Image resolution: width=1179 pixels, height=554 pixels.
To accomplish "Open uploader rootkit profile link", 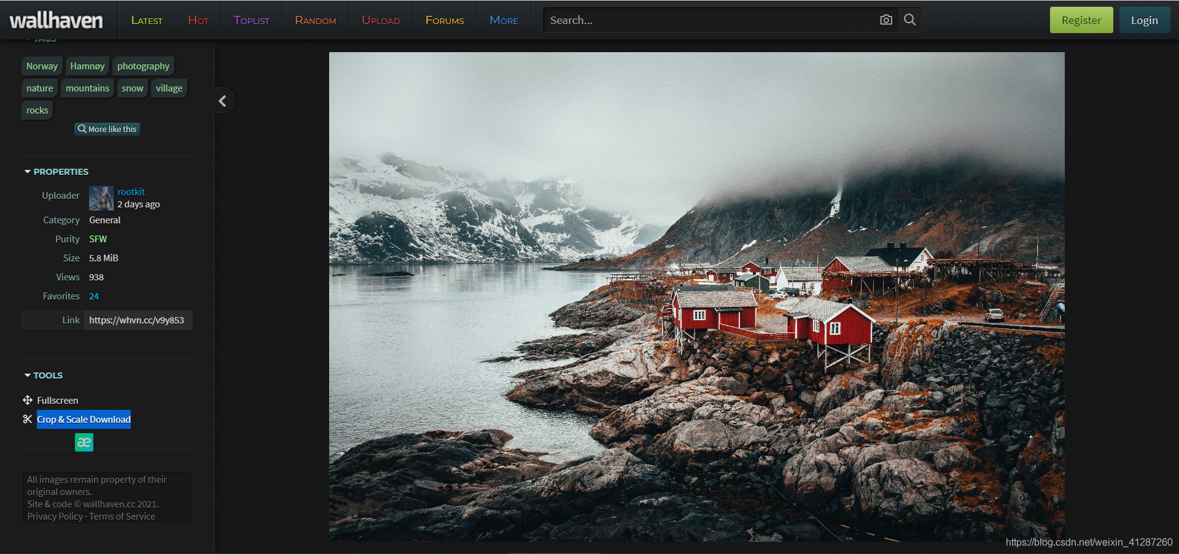I will (131, 192).
